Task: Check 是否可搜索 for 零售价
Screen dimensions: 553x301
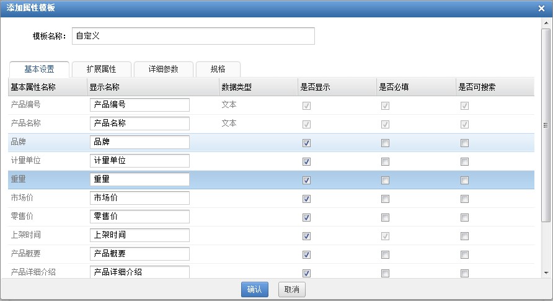Action: [464, 217]
